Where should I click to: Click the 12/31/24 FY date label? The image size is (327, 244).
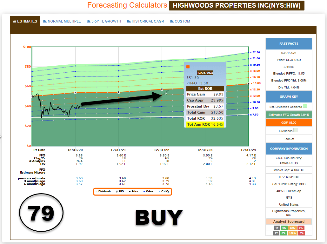248,150
